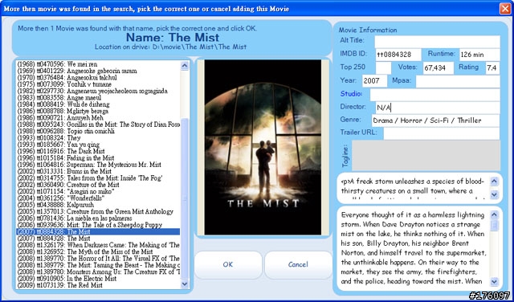Select (1984) Wuli de disheng entry
This screenshot has height=302, width=514.
pyautogui.click(x=98, y=104)
